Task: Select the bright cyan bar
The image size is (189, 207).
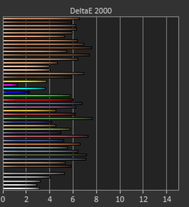Action: 24,89
